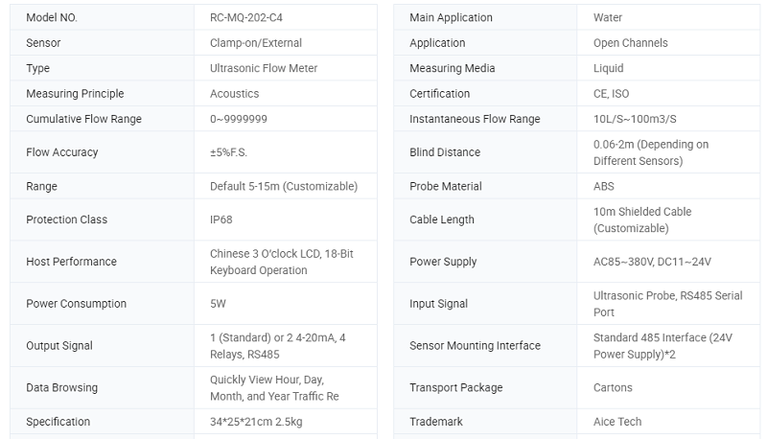
Task: Click the 10L/S~100m3/S instantaneous flow value
Action: point(635,119)
